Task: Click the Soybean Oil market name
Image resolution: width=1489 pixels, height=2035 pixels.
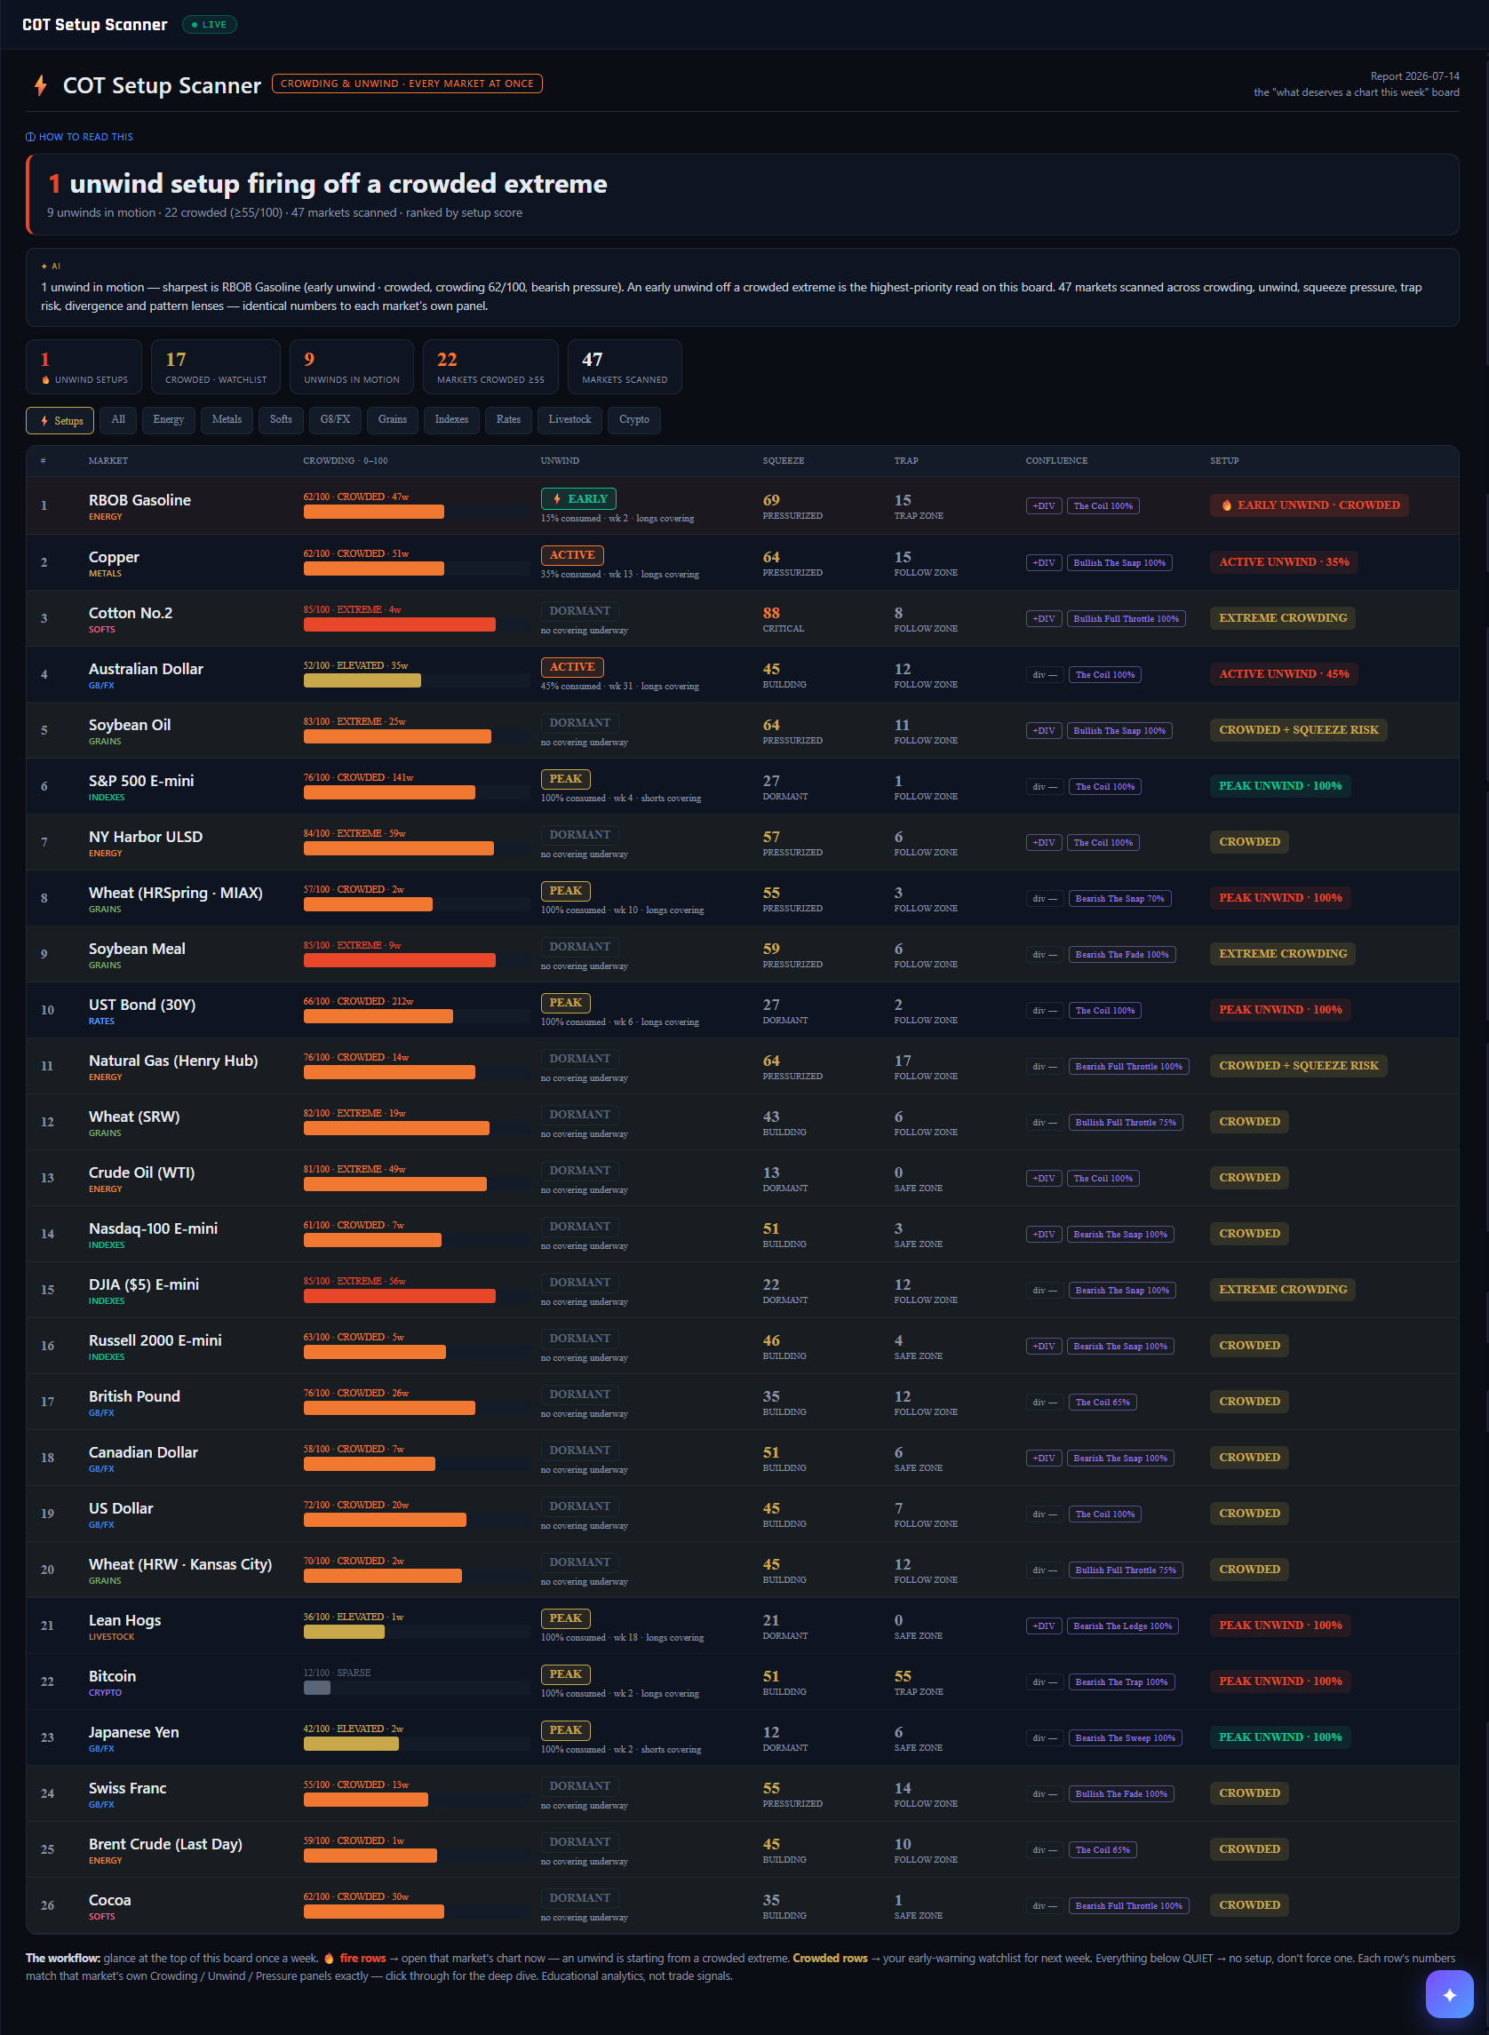Action: click(130, 725)
